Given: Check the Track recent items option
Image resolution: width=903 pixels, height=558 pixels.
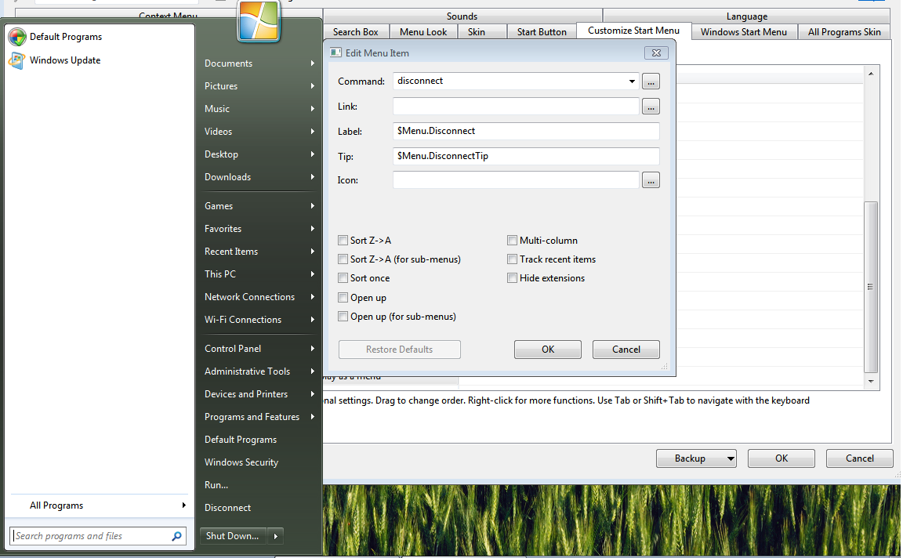Looking at the screenshot, I should coord(513,259).
